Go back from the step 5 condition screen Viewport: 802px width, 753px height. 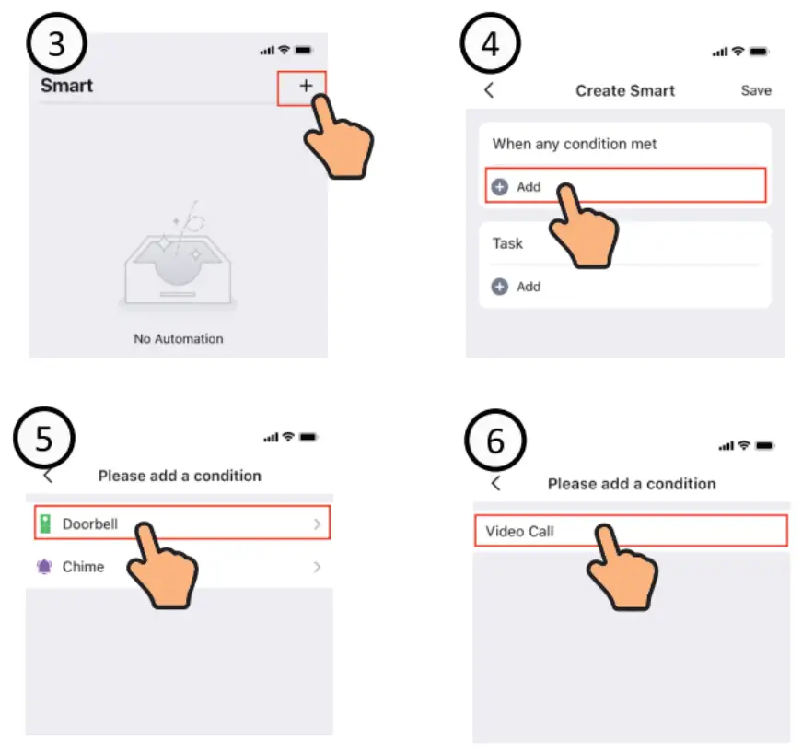pos(48,476)
